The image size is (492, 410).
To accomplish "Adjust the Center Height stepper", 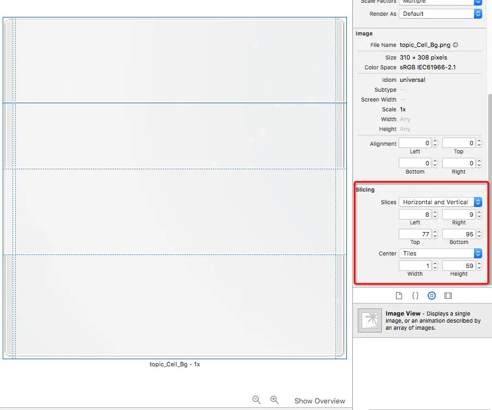I will (479, 266).
